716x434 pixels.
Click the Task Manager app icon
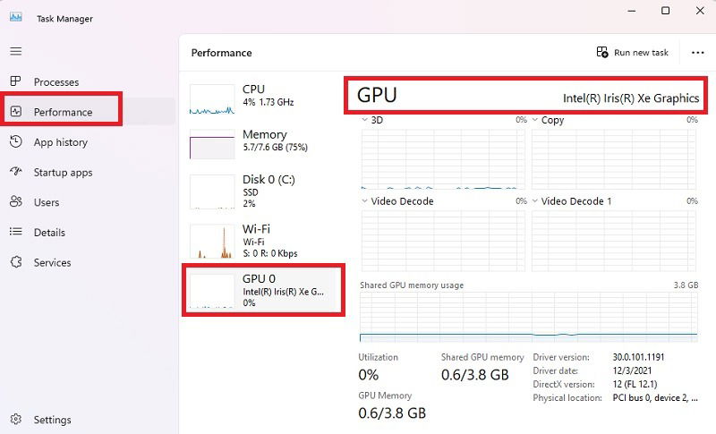(x=16, y=17)
